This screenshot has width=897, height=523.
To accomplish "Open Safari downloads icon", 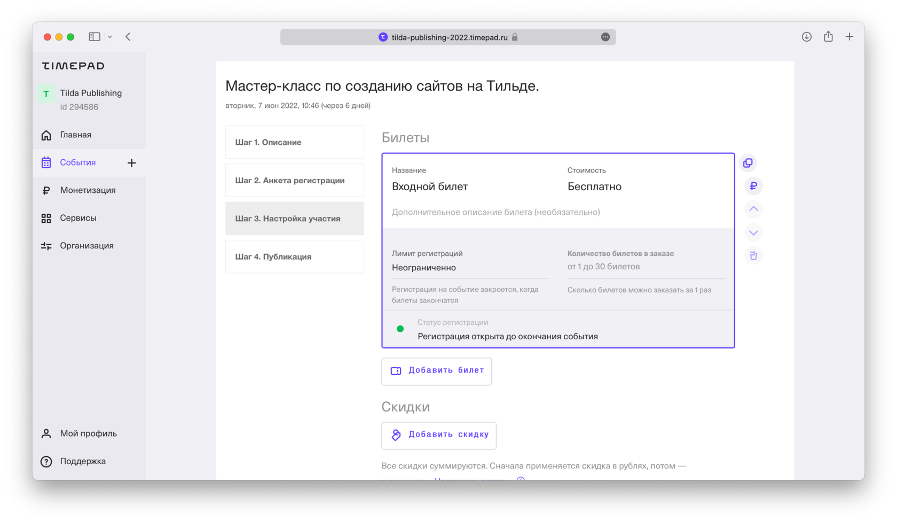I will 807,37.
